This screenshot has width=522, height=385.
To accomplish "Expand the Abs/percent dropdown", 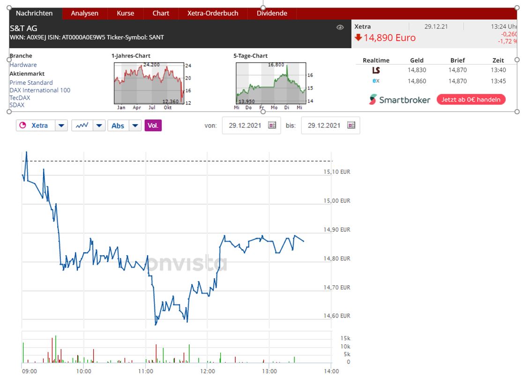I will [135, 125].
